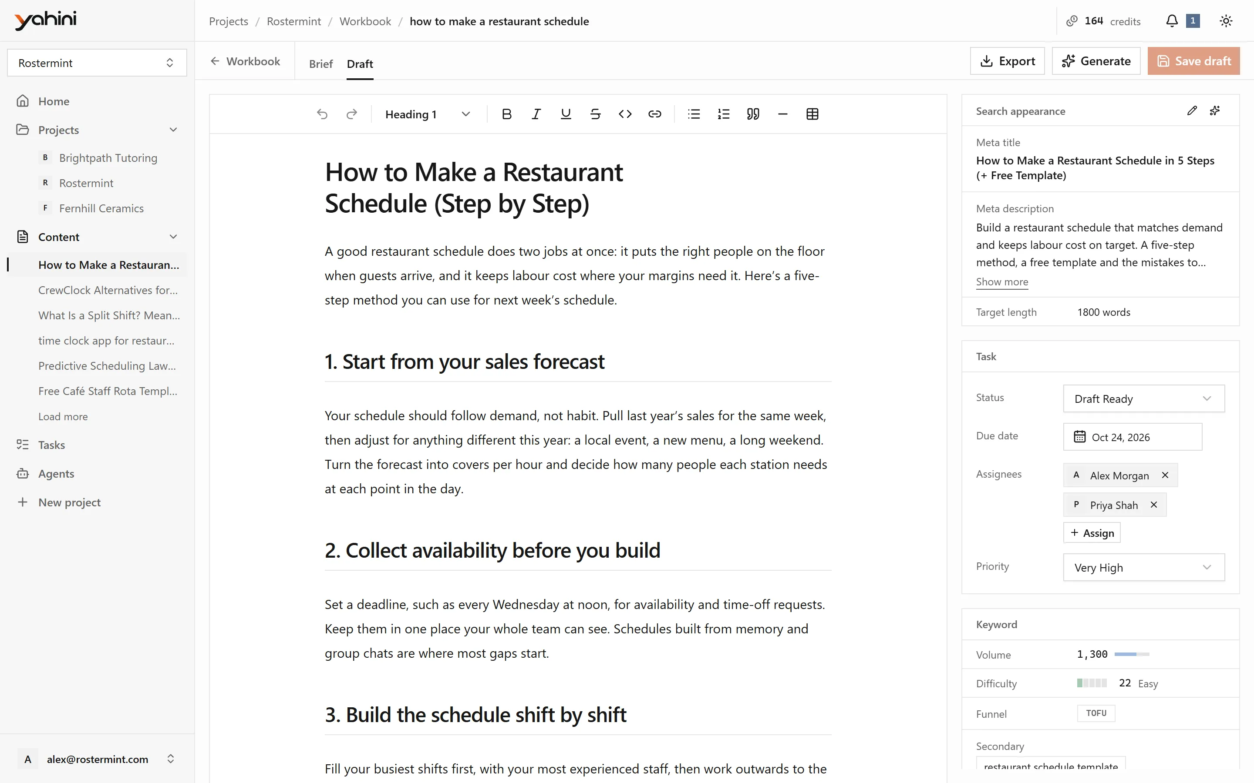Switch theme with the sun icon
The image size is (1254, 783).
point(1226,21)
